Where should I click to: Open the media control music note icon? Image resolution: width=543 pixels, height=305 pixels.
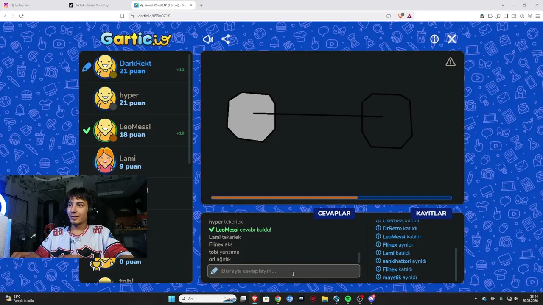point(498,16)
